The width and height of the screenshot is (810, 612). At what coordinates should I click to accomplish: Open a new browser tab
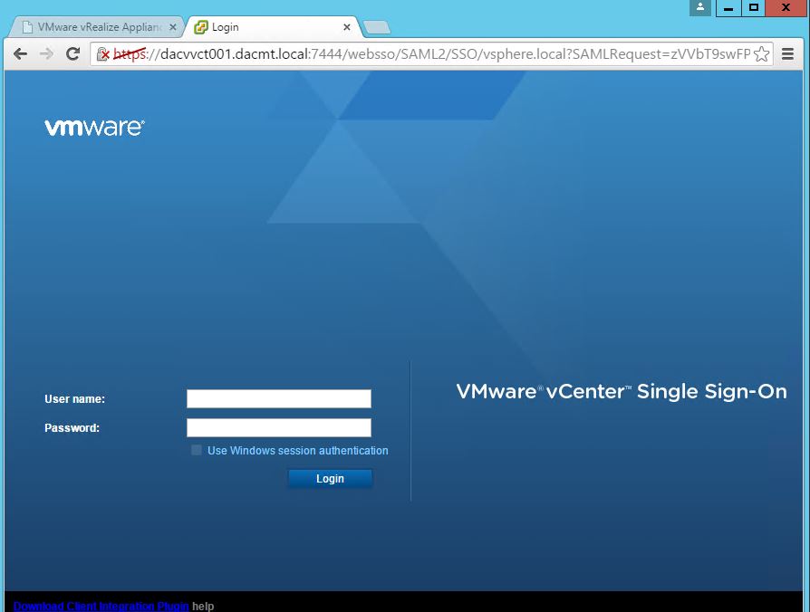377,27
